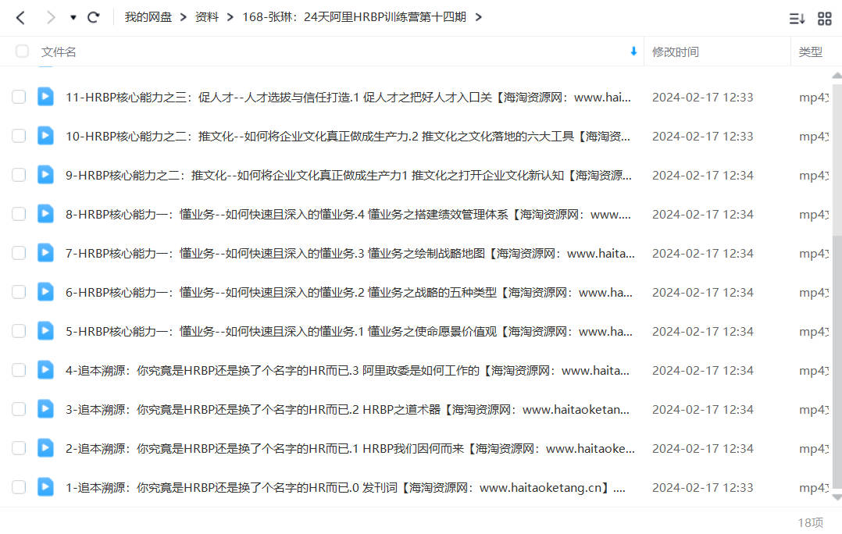Screen dimensions: 842x534
Task: Open 168-张琳 24天阿里HRBP训练营 breadcrumb
Action: click(354, 17)
